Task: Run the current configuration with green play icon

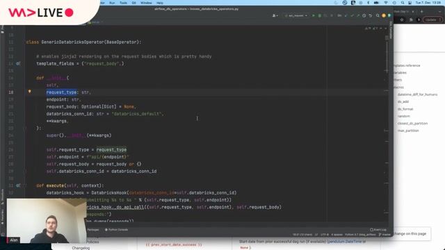Action: point(314,15)
